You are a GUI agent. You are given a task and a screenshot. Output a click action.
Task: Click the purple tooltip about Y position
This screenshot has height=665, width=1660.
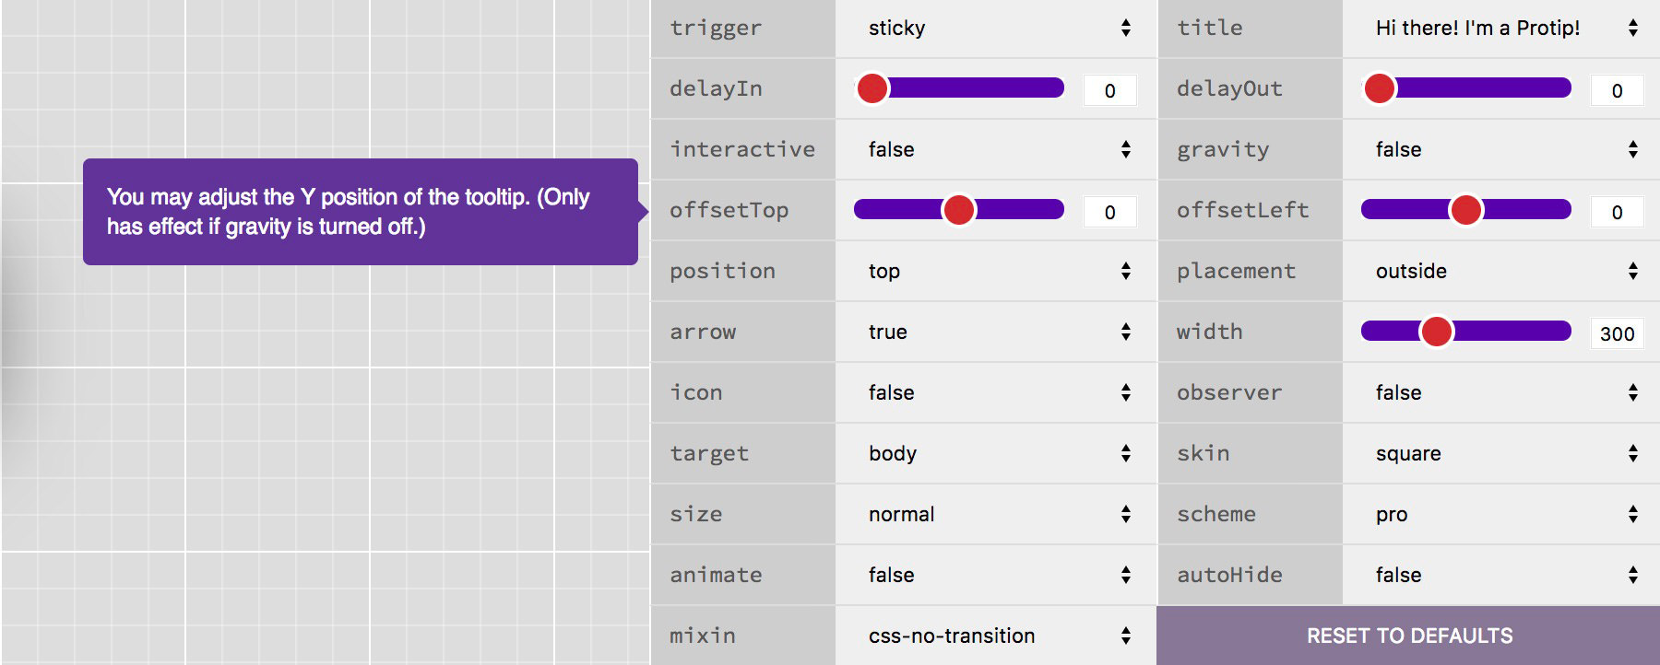point(360,212)
